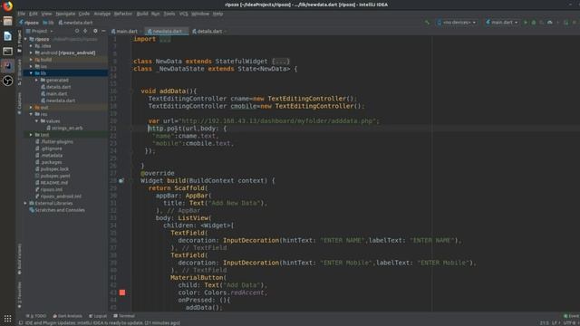580x326 pixels.
Task: Open the IntelliJ IDEA icon in dock
Action: click(x=7, y=66)
